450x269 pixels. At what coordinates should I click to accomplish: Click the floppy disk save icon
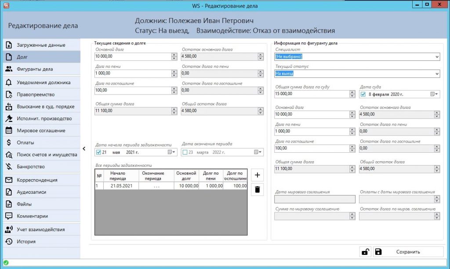378,252
